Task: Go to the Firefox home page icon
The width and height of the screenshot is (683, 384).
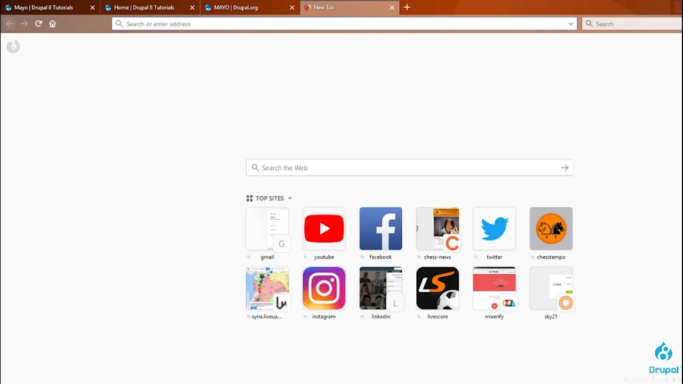Action: pyautogui.click(x=52, y=23)
